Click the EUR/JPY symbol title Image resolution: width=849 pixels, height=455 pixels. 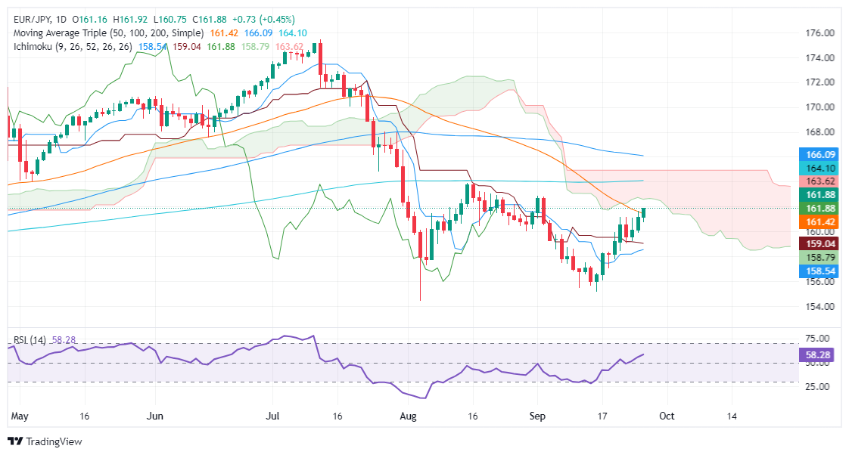pyautogui.click(x=29, y=19)
